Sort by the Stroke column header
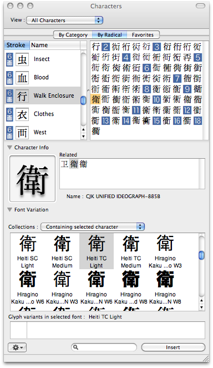213x368 pixels. [17, 45]
